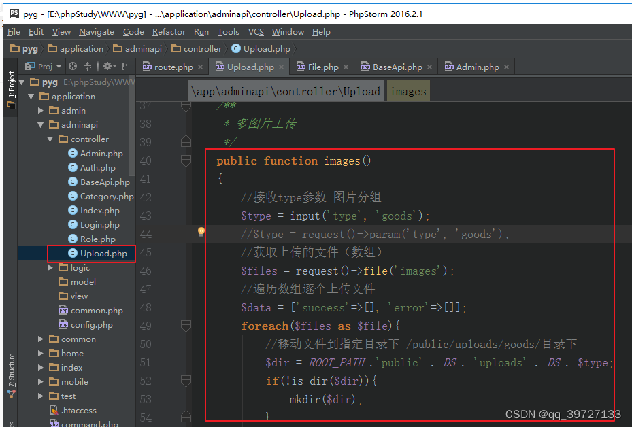The image size is (632, 427).
Task: Click the lightbulb intention icon on line 44
Action: pyautogui.click(x=201, y=232)
